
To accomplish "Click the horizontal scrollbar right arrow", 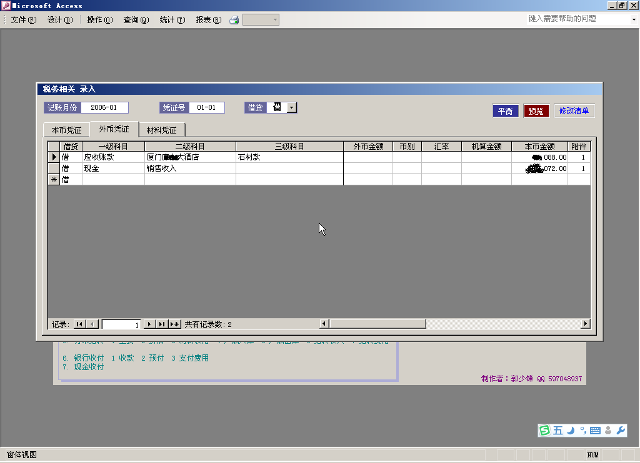I will click(x=586, y=324).
